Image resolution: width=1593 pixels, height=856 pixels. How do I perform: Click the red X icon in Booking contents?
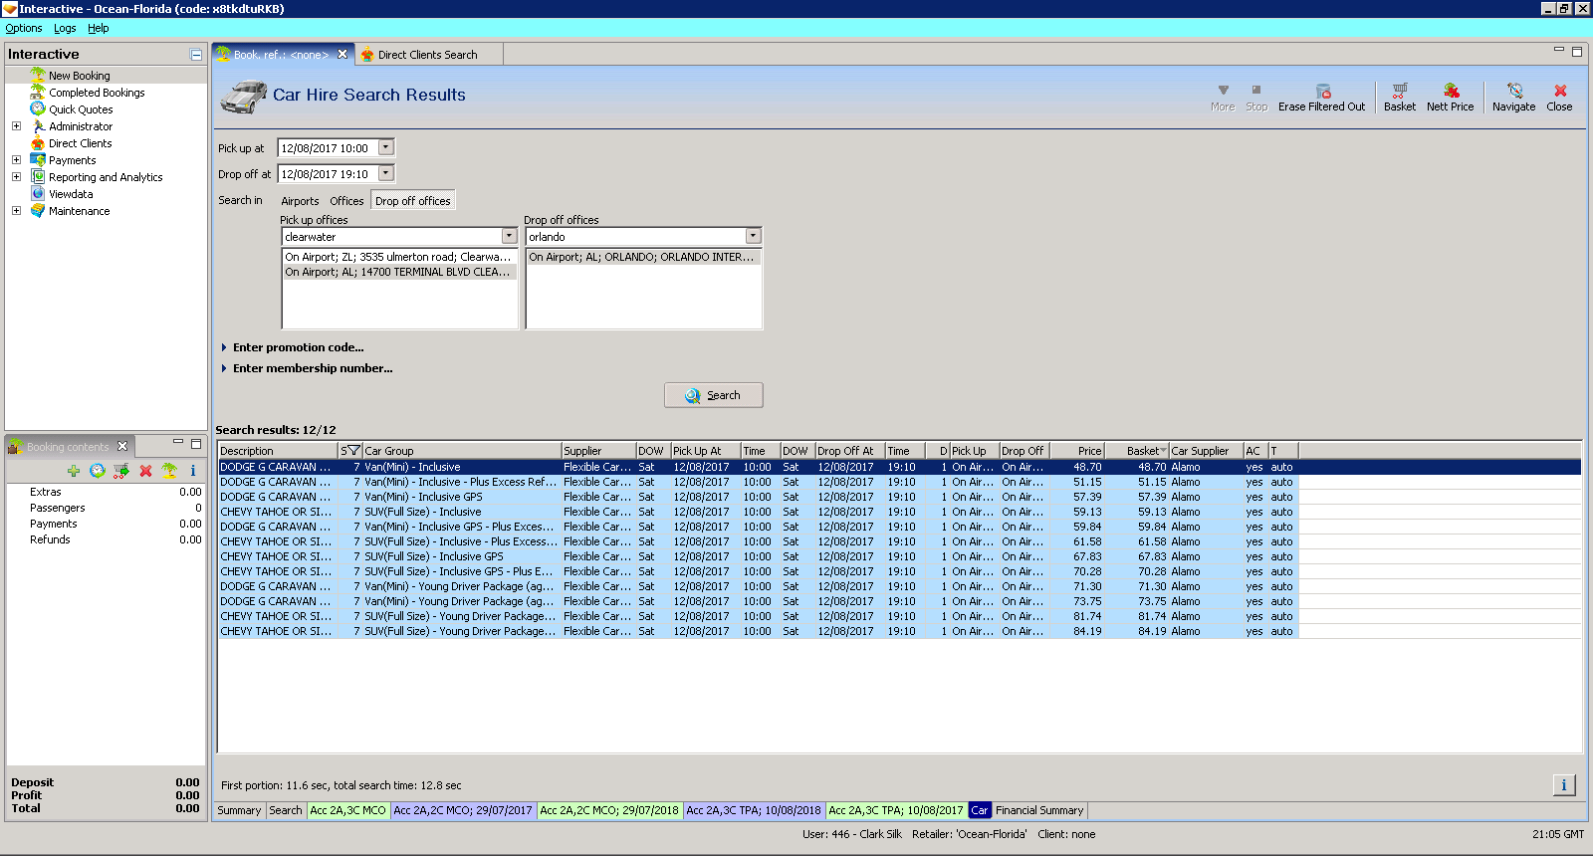pos(145,471)
